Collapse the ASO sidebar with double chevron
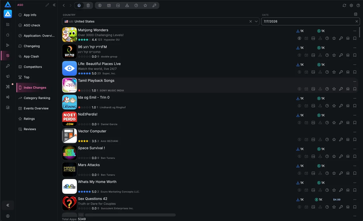 [x=54, y=5]
